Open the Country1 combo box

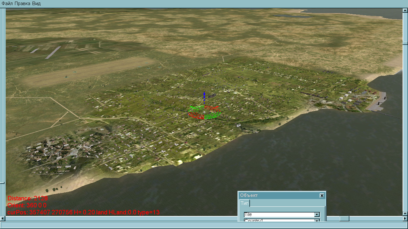point(282,220)
